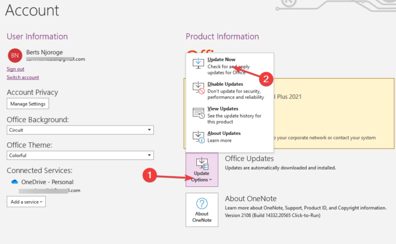Click the Account Privacy label
The height and width of the screenshot is (244, 396).
coord(32,93)
